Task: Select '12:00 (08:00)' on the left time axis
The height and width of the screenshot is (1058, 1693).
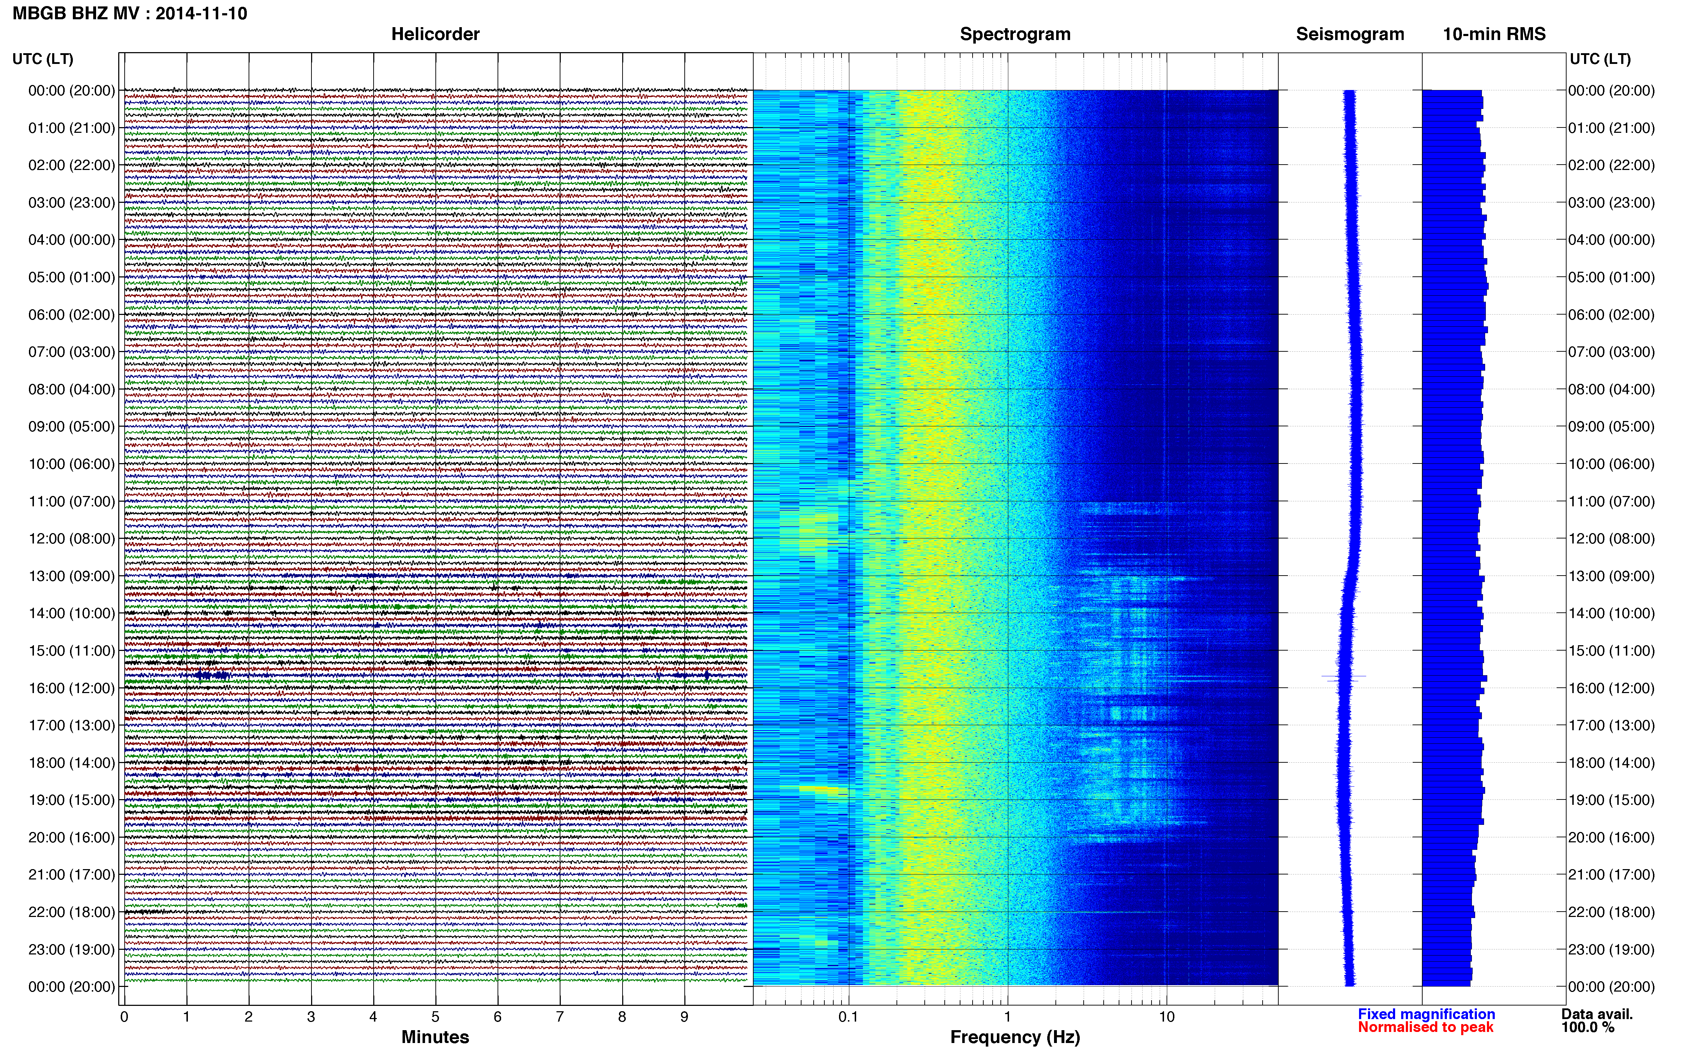Action: point(71,539)
